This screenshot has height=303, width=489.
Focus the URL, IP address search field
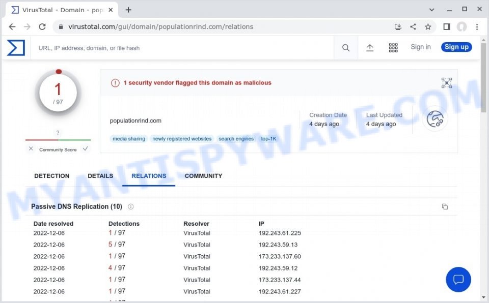182,48
